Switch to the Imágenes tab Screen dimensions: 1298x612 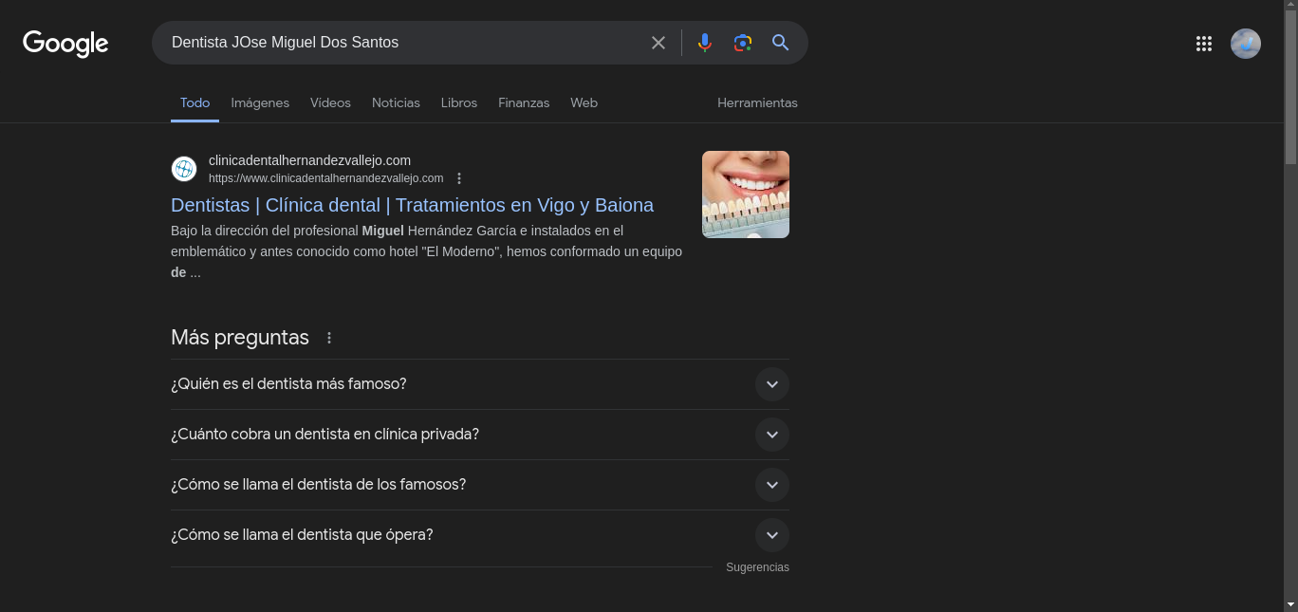260,102
